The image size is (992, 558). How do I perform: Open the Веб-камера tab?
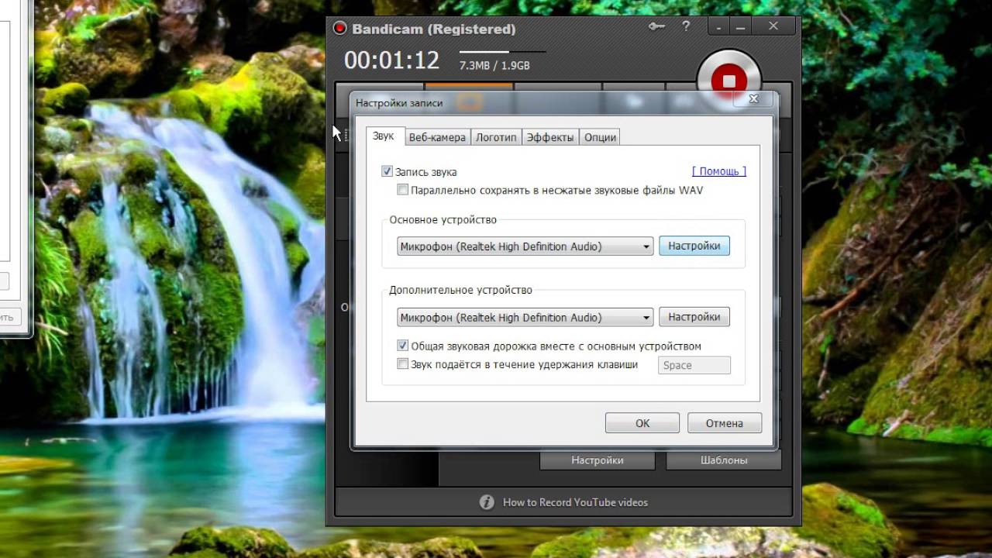pyautogui.click(x=437, y=137)
